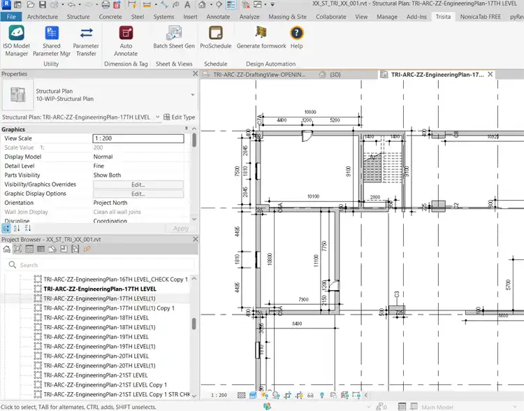Click the Project Browser Search box
The width and height of the screenshot is (524, 411).
pos(100,265)
